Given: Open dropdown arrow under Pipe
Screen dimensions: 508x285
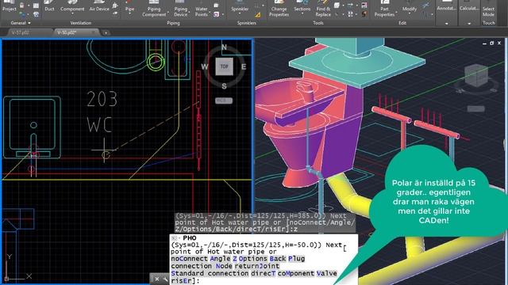Looking at the screenshot, I should 129,14.
